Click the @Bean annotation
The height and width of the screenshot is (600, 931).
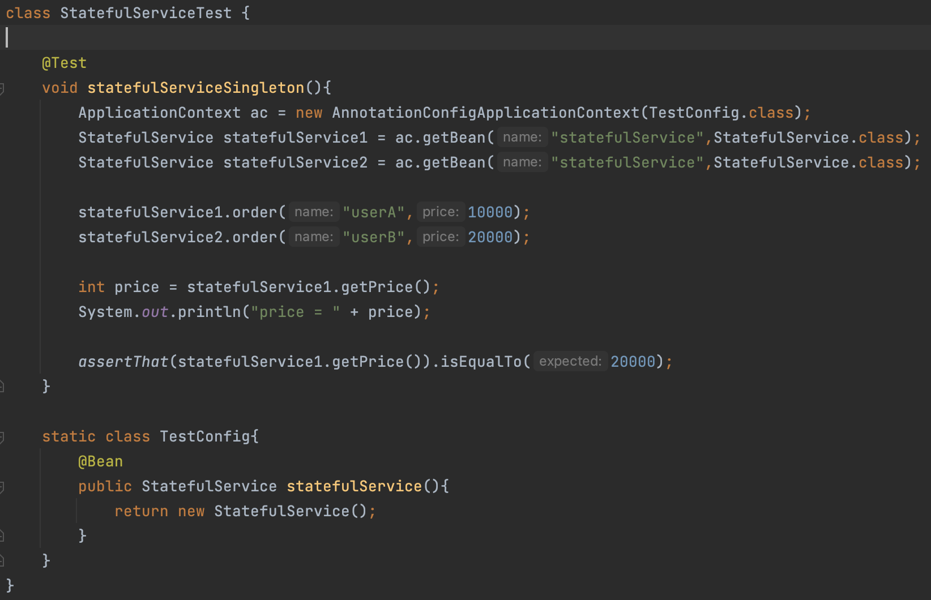click(100, 461)
